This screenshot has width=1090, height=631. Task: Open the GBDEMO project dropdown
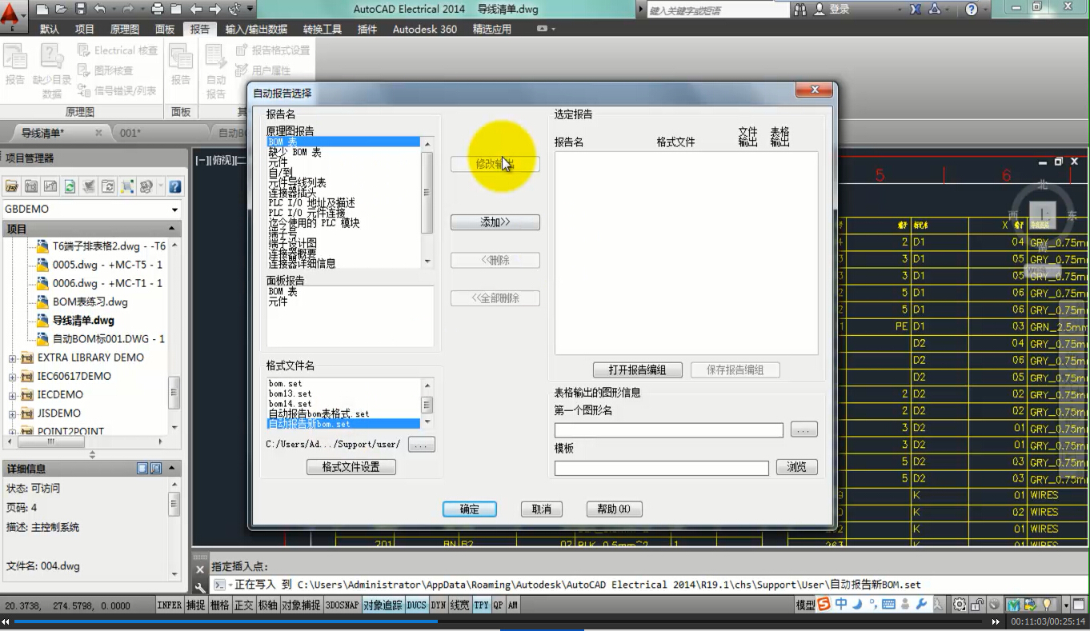tap(174, 210)
